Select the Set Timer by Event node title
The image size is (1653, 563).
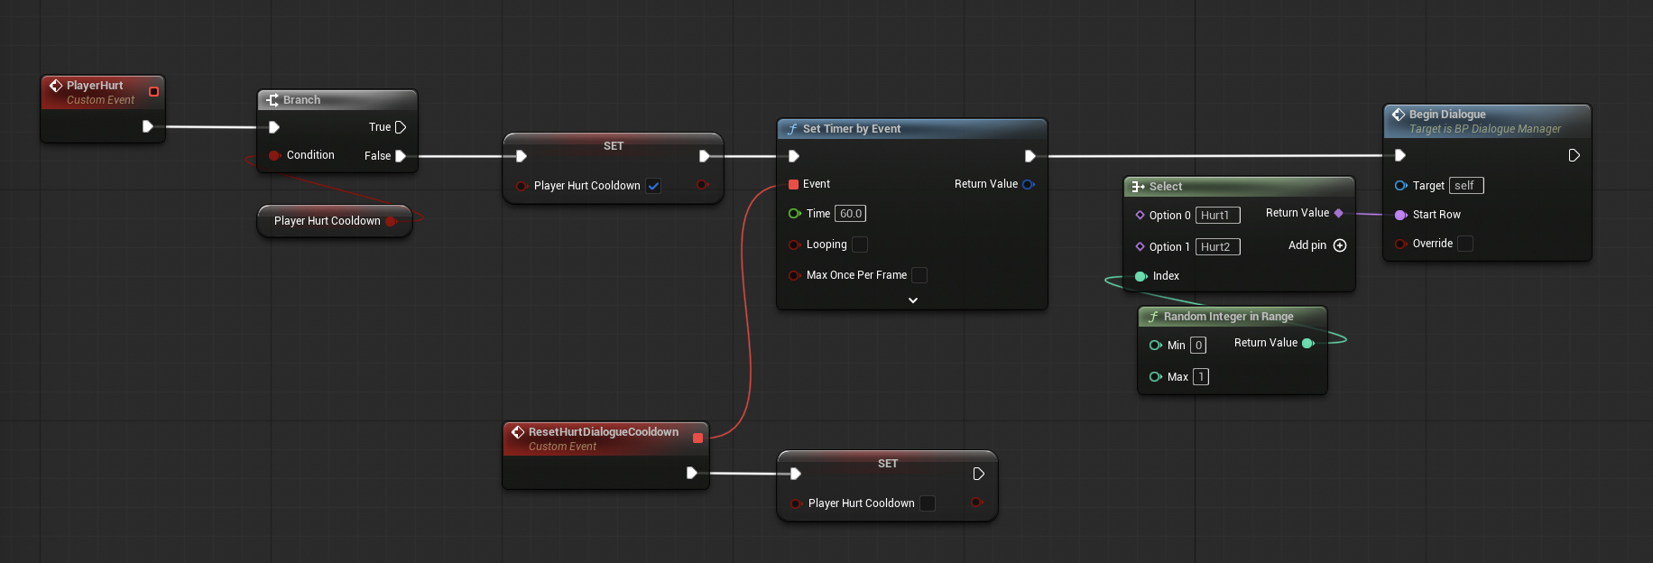[x=852, y=129]
